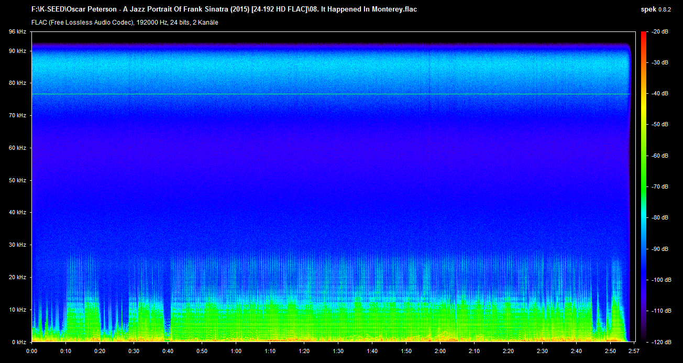This screenshot has width=683, height=363.
Task: Click the 0 kHz frequency label
Action: pos(19,342)
